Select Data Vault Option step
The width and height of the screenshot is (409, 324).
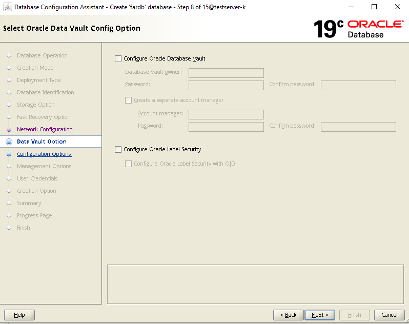(42, 141)
